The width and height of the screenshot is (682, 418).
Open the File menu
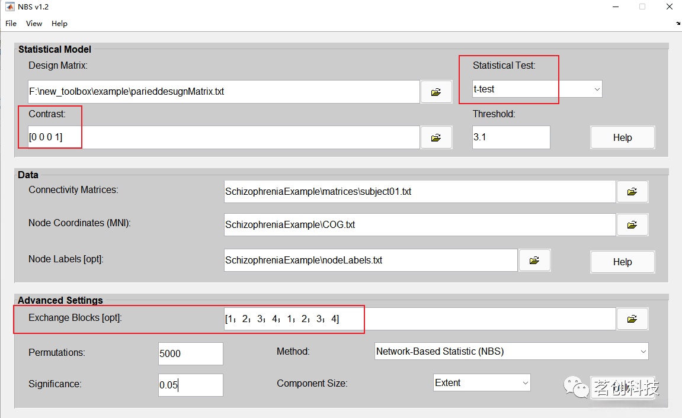click(11, 24)
